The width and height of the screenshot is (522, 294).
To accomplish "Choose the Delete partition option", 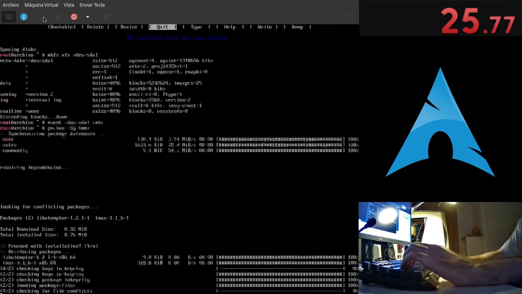I will [95, 27].
